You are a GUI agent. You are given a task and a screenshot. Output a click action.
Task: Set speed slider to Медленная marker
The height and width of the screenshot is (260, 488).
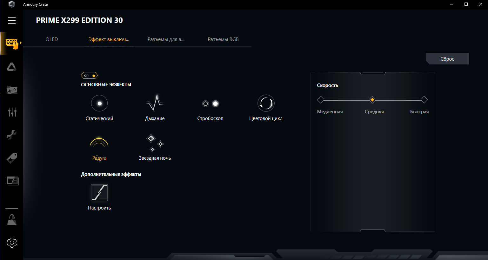point(321,100)
